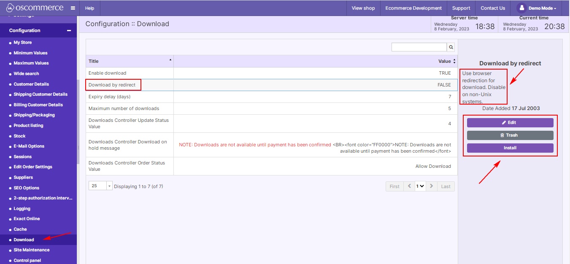Open the Demo Mode dropdown
This screenshot has height=264, width=570.
542,8
